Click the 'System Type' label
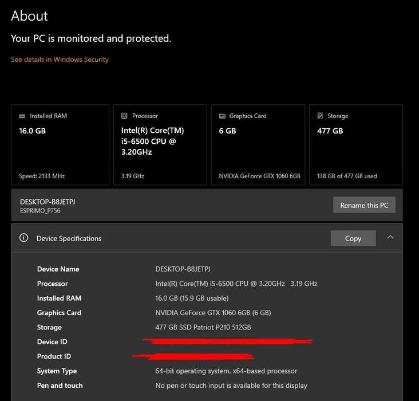Viewport: 419px width, 401px height. tap(57, 371)
